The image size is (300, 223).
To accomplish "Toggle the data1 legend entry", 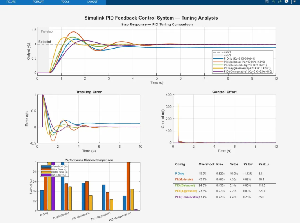I will pyautogui.click(x=222, y=52).
